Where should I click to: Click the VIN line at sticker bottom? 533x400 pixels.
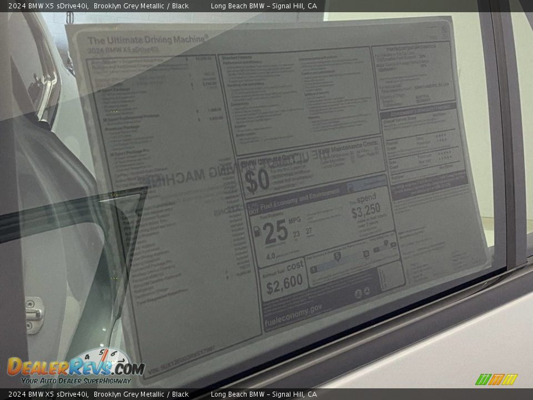point(182,359)
